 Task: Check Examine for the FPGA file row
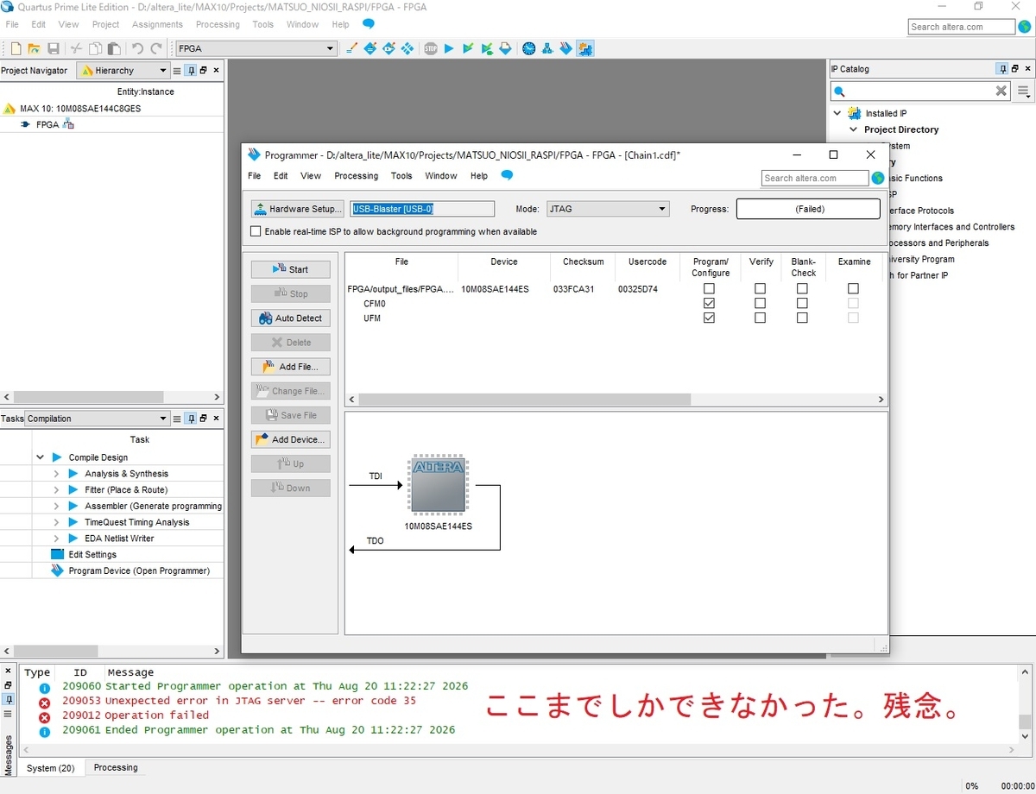(853, 289)
